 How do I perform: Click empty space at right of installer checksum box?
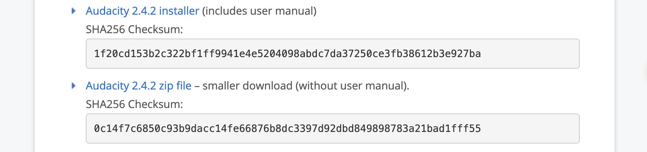pos(530,54)
